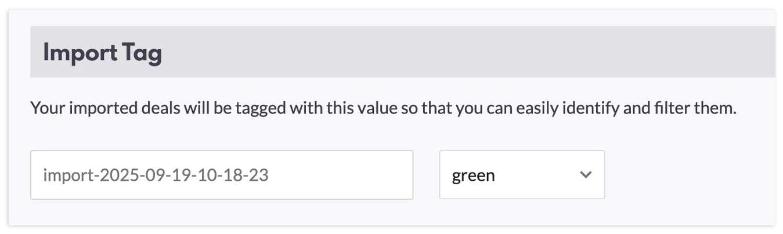
Task: Click the Import Tag section heading
Action: click(102, 53)
